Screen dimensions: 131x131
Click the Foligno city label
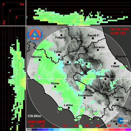[x=61, y=37]
